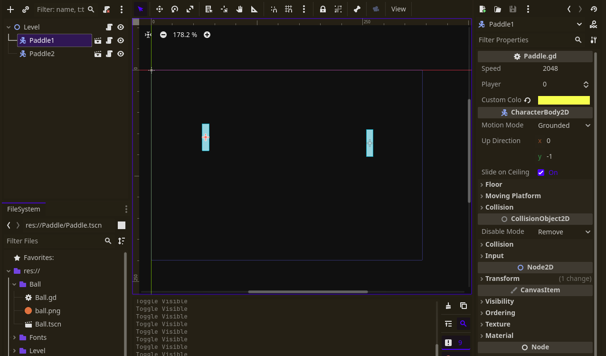This screenshot has height=356, width=606.
Task: Activate the Scale tool
Action: [x=190, y=9]
